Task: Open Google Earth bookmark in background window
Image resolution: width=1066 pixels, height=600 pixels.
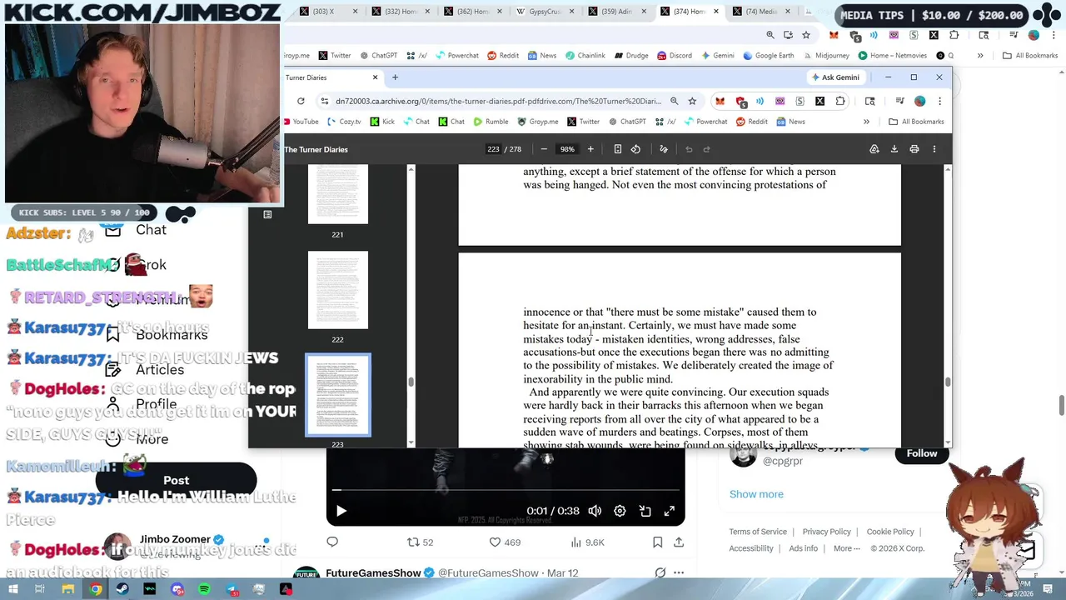Action: pos(769,56)
